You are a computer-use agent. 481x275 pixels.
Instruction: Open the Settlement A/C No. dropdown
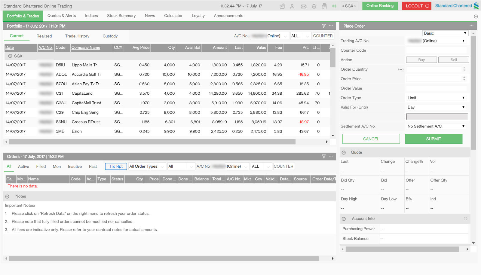[x=436, y=126]
